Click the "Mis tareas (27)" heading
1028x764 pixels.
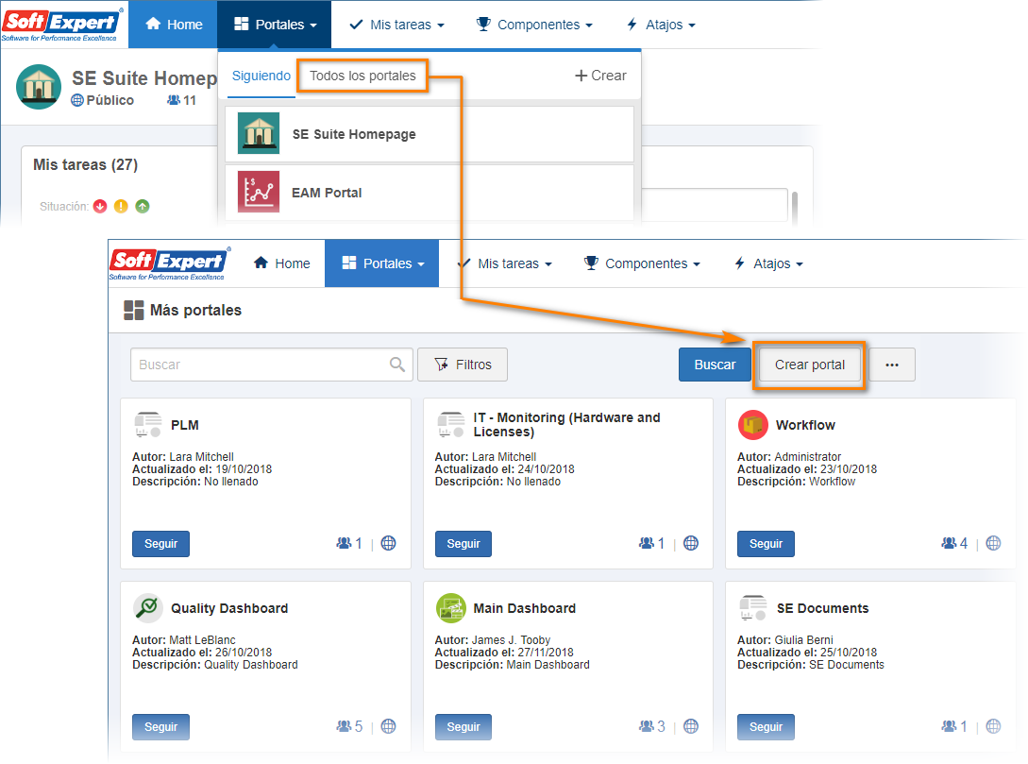pyautogui.click(x=85, y=164)
